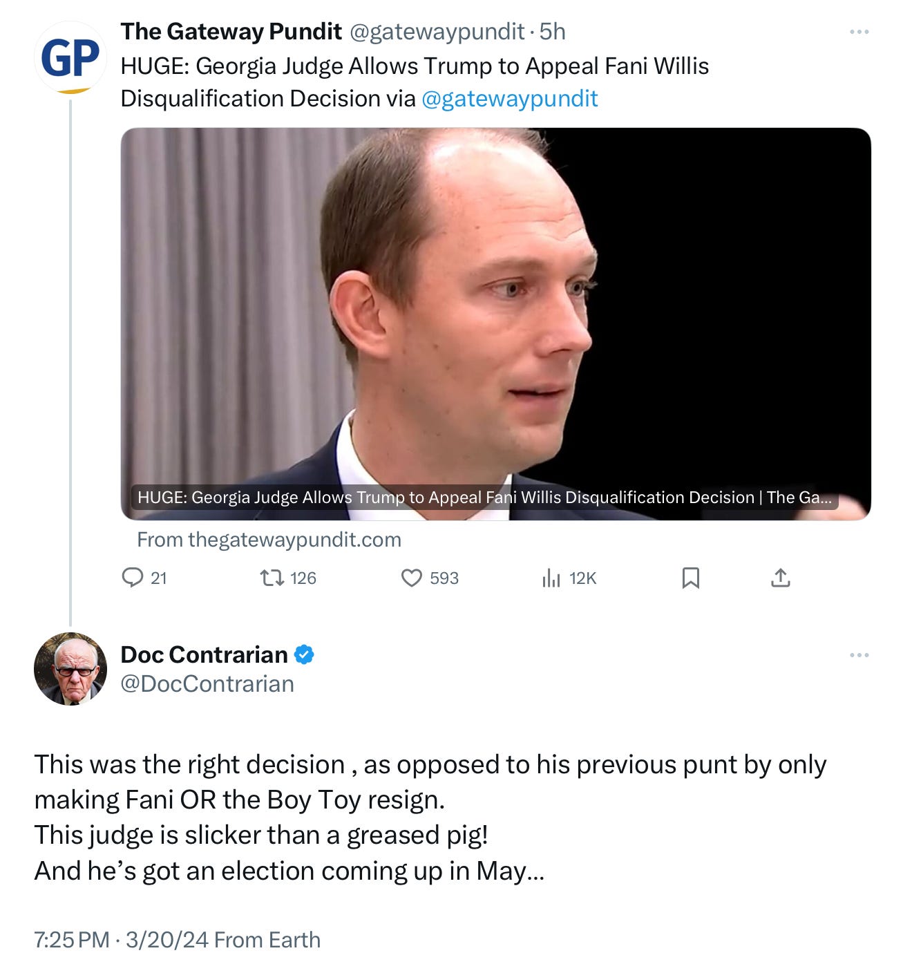
Task: Open the @gatewaypundit mention link
Action: click(x=509, y=99)
